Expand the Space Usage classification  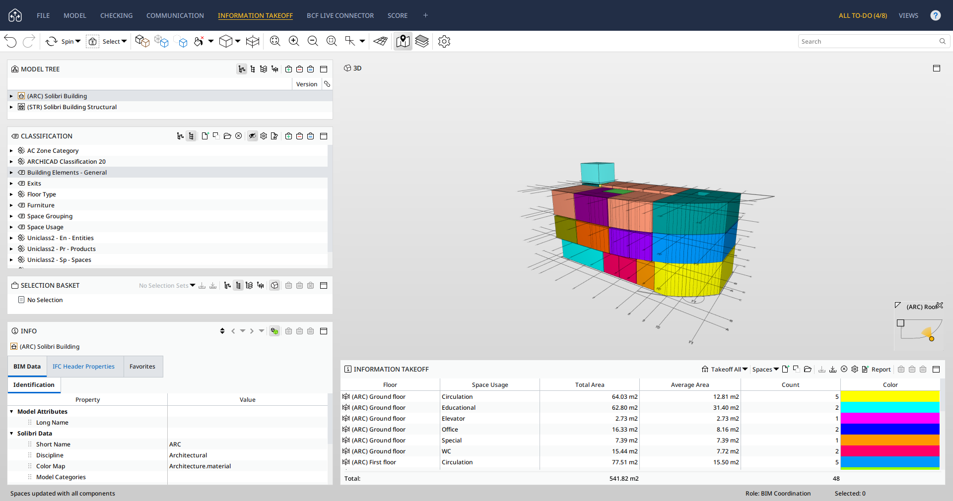[11, 227]
